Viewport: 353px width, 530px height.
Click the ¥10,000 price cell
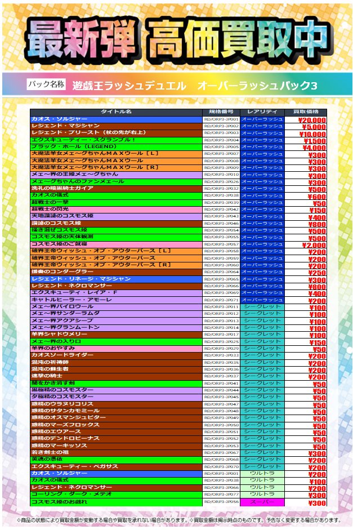[306, 133]
